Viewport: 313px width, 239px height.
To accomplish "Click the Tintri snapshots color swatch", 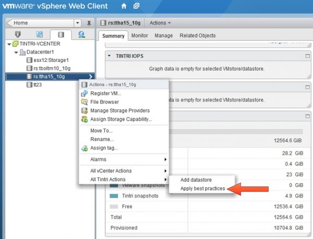I will click(114, 196).
